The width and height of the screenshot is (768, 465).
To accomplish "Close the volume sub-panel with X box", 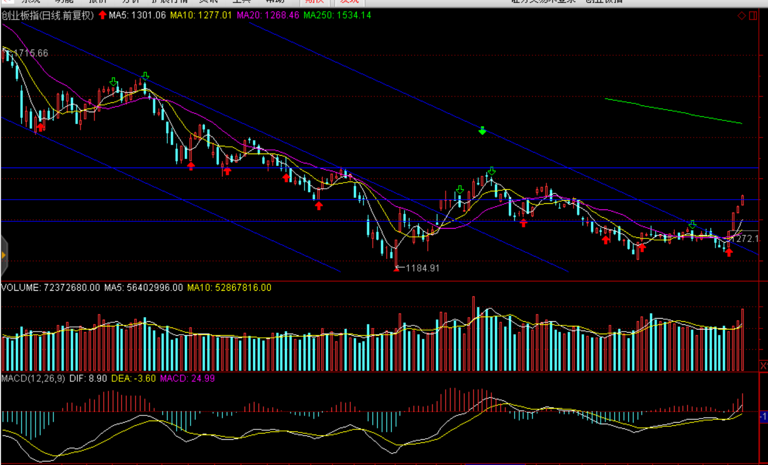I will 763,366.
